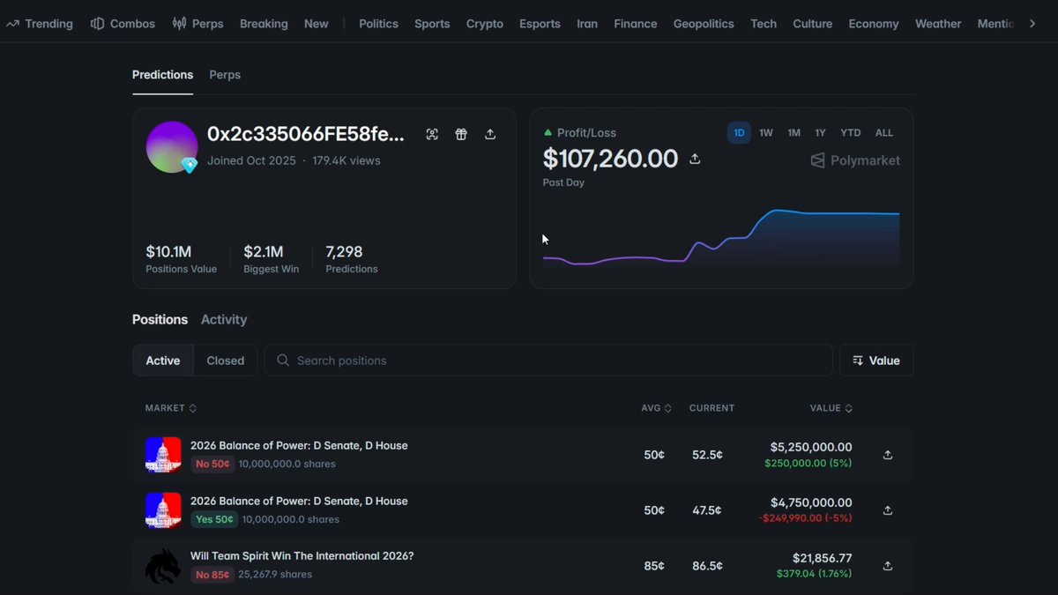Image resolution: width=1058 pixels, height=595 pixels.
Task: Share the $107,260.00 profit figure
Action: tap(695, 159)
